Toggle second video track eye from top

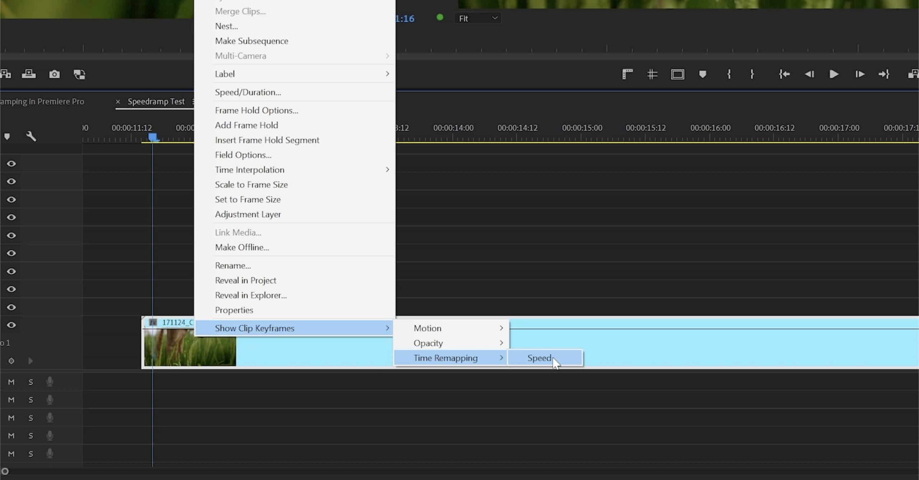[x=11, y=182]
